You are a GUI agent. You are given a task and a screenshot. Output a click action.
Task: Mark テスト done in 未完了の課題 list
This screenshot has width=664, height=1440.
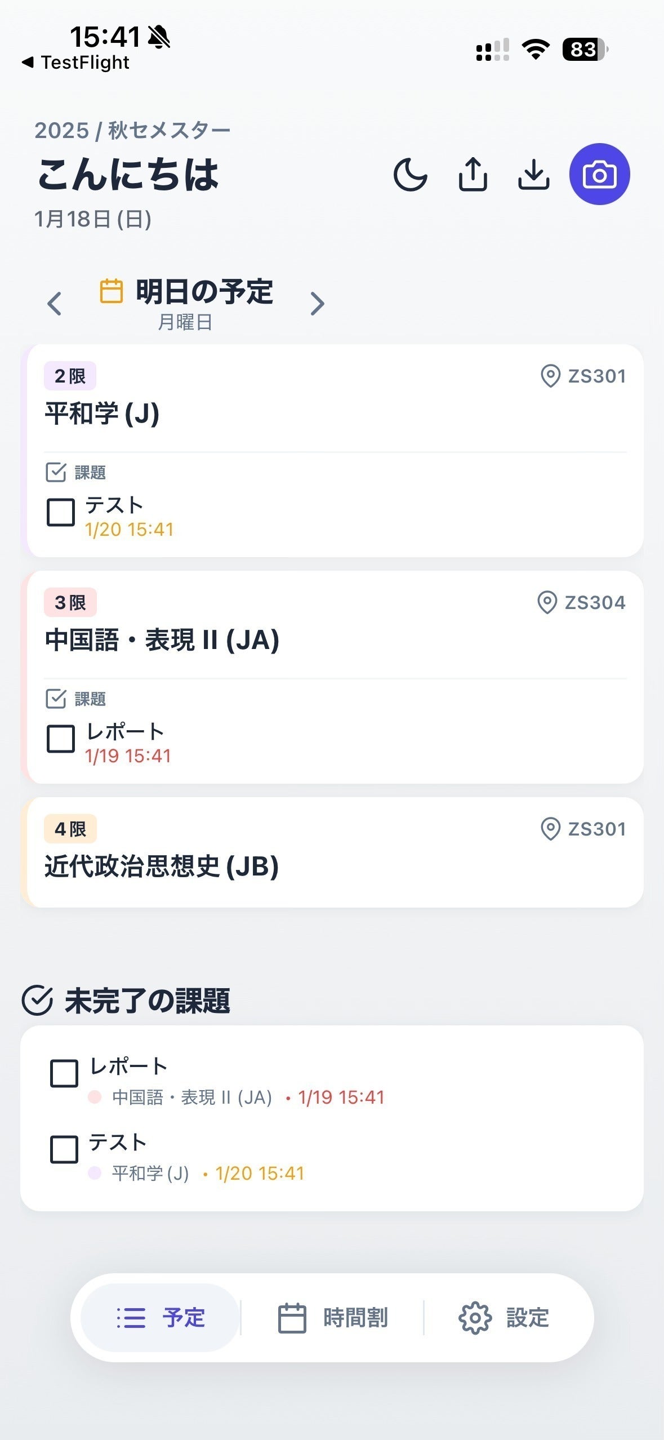(x=64, y=1149)
